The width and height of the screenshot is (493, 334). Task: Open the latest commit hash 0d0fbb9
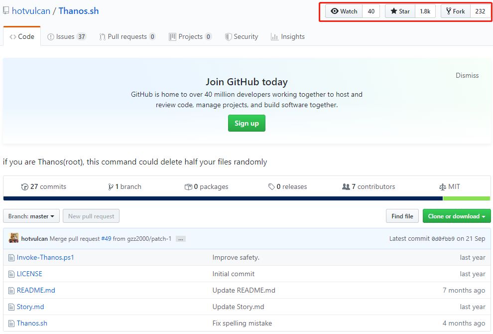[x=443, y=239]
